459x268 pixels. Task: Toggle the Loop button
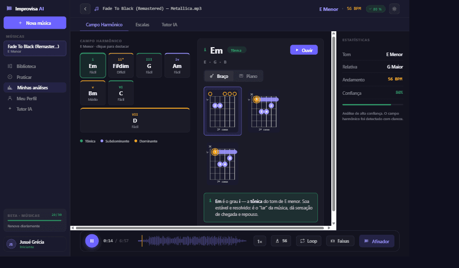[x=308, y=241]
